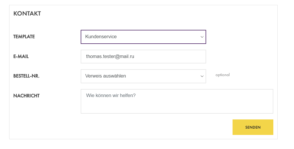Click the chevron arrow of Bestell-Nr. select
Image resolution: width=294 pixels, height=149 pixels.
[202, 76]
